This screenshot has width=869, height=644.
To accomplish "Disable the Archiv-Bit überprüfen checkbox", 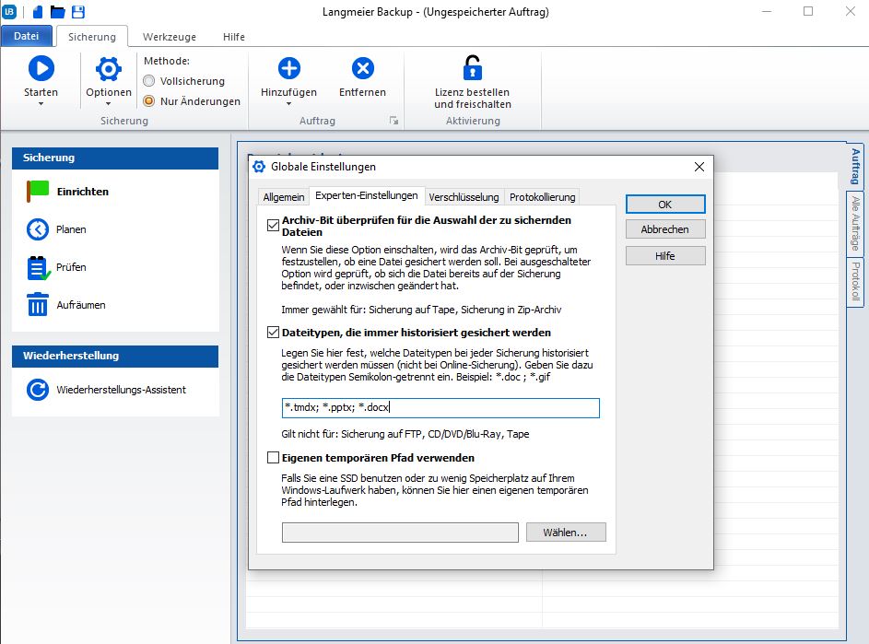I will (273, 225).
